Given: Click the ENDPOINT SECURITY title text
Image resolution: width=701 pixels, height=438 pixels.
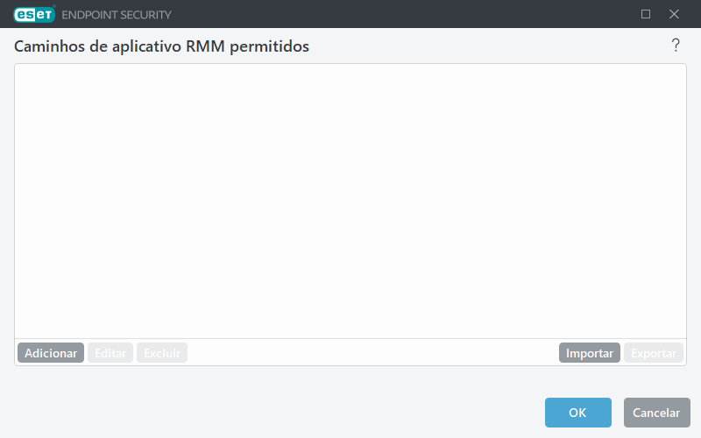Looking at the screenshot, I should pos(117,15).
